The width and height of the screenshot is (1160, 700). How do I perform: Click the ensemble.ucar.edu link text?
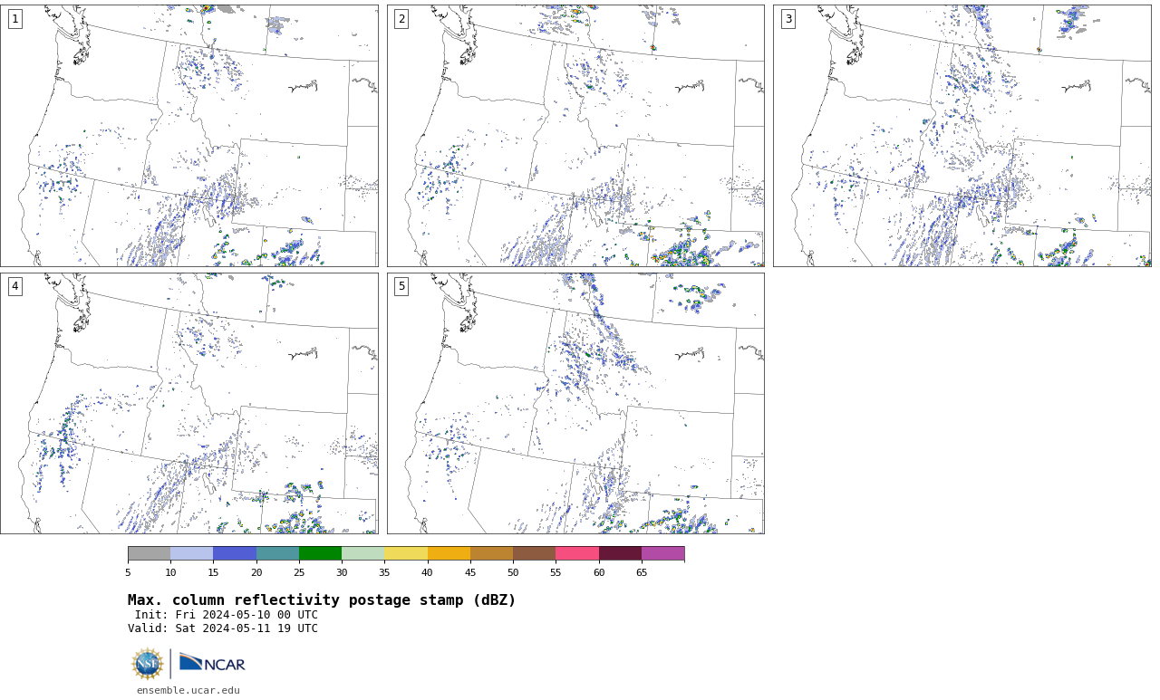point(188,690)
